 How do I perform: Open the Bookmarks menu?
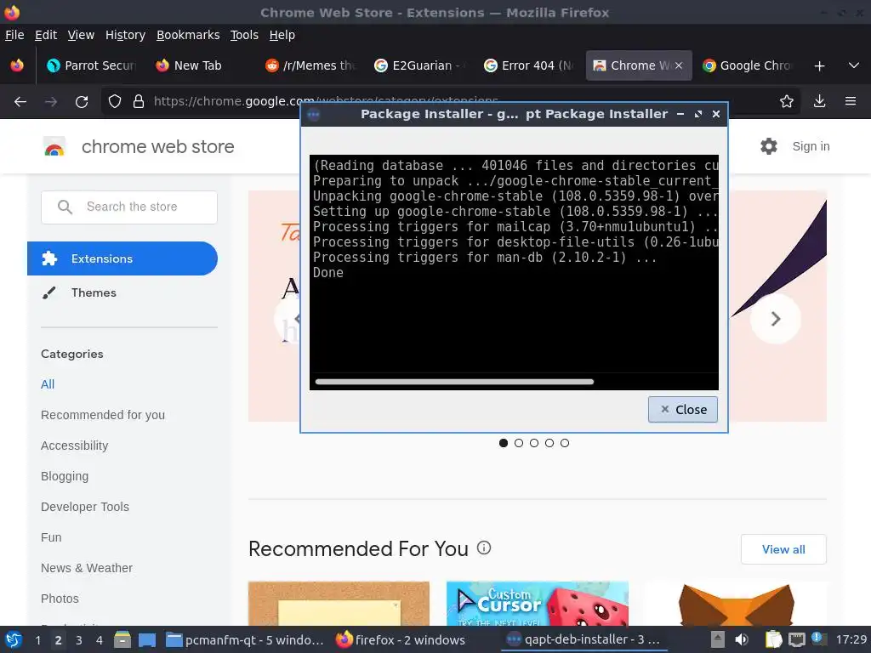[x=188, y=35]
